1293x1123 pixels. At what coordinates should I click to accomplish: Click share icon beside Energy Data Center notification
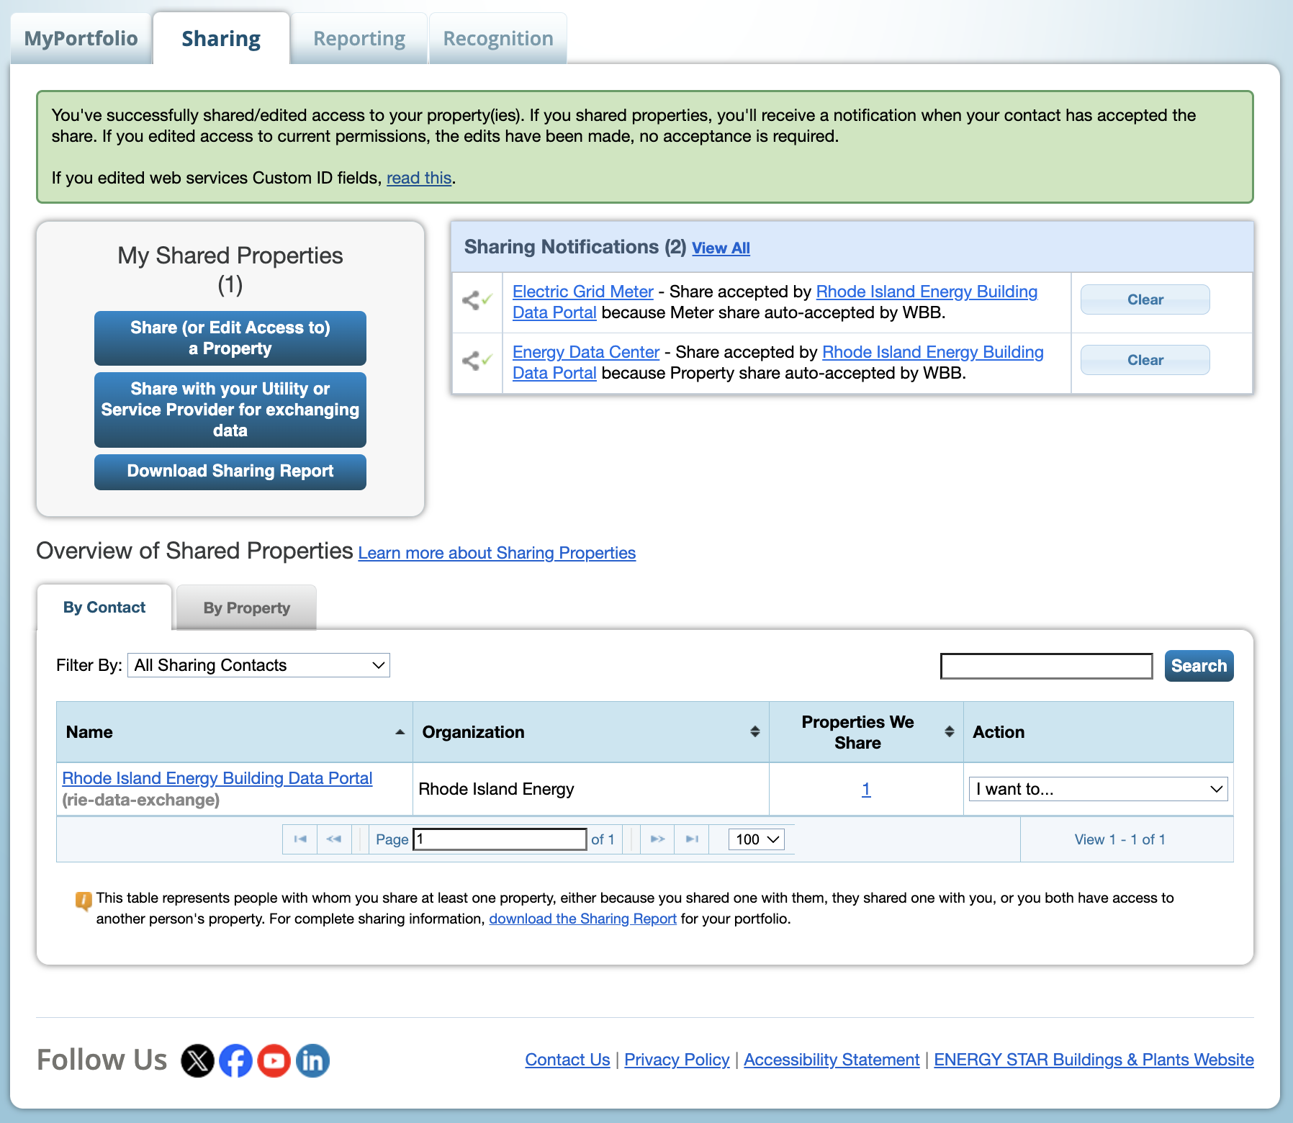477,361
